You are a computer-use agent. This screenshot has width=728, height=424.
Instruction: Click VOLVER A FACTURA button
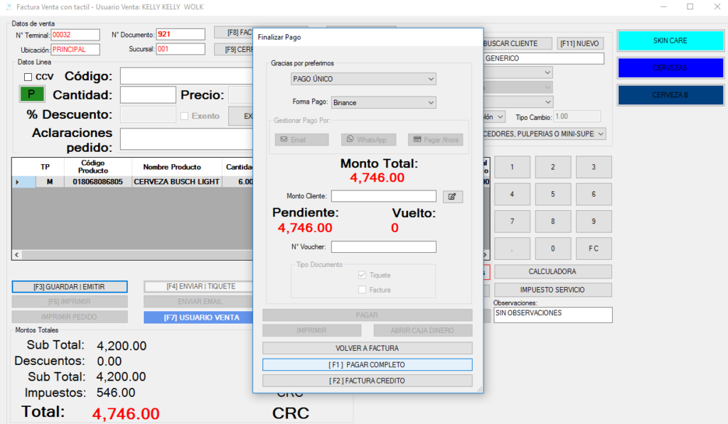pyautogui.click(x=367, y=348)
